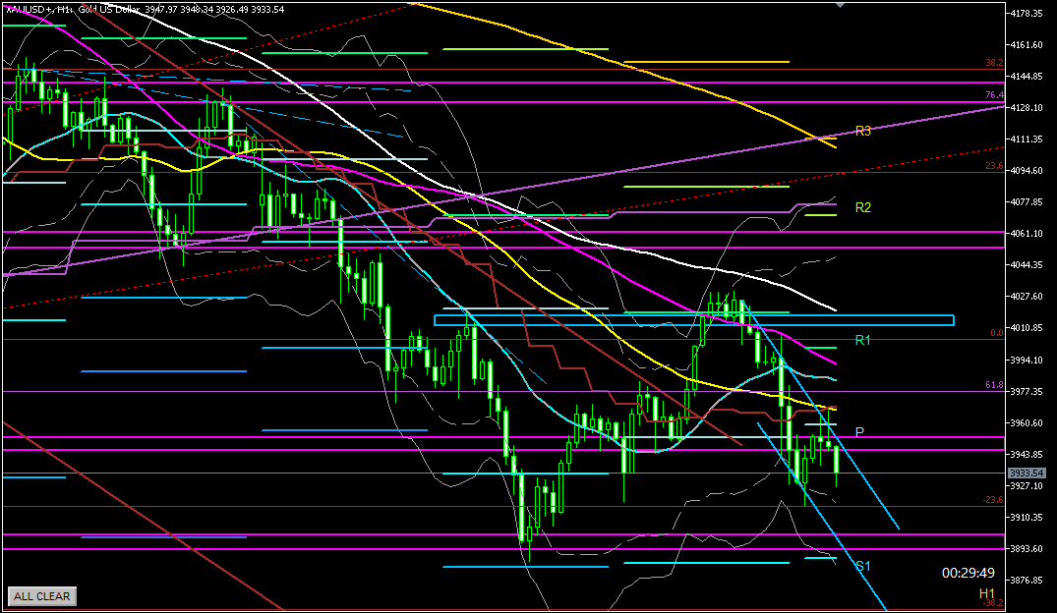This screenshot has height=613, width=1057.
Task: Click the P pivot level label
Action: pos(859,432)
